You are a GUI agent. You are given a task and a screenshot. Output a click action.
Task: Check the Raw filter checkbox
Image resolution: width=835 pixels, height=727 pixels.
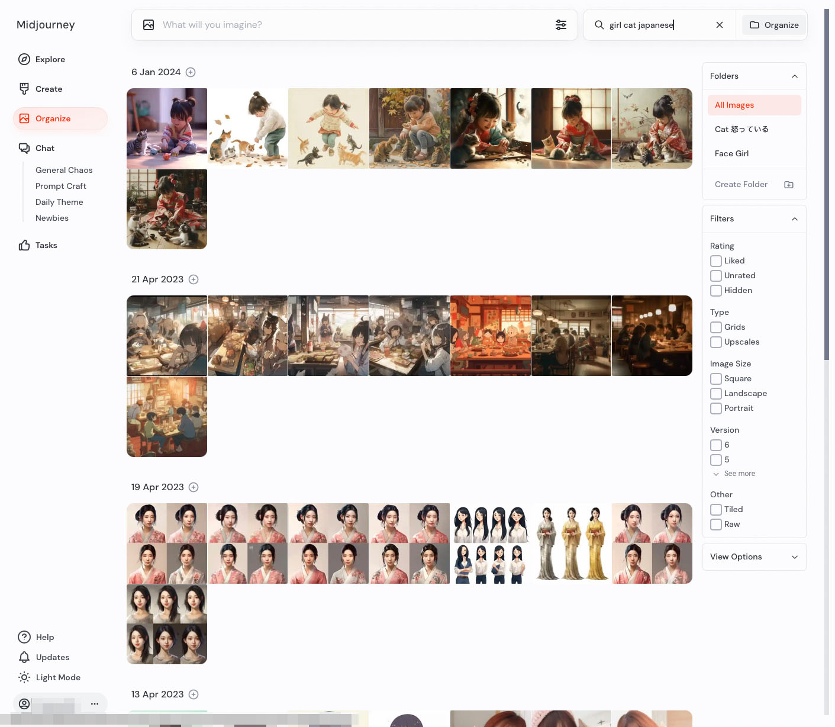[x=716, y=525]
